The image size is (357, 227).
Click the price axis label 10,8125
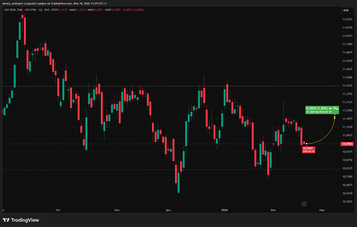[347, 168]
